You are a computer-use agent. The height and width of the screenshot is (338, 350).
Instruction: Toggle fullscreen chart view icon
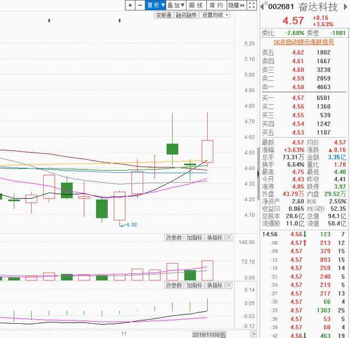click(x=251, y=5)
